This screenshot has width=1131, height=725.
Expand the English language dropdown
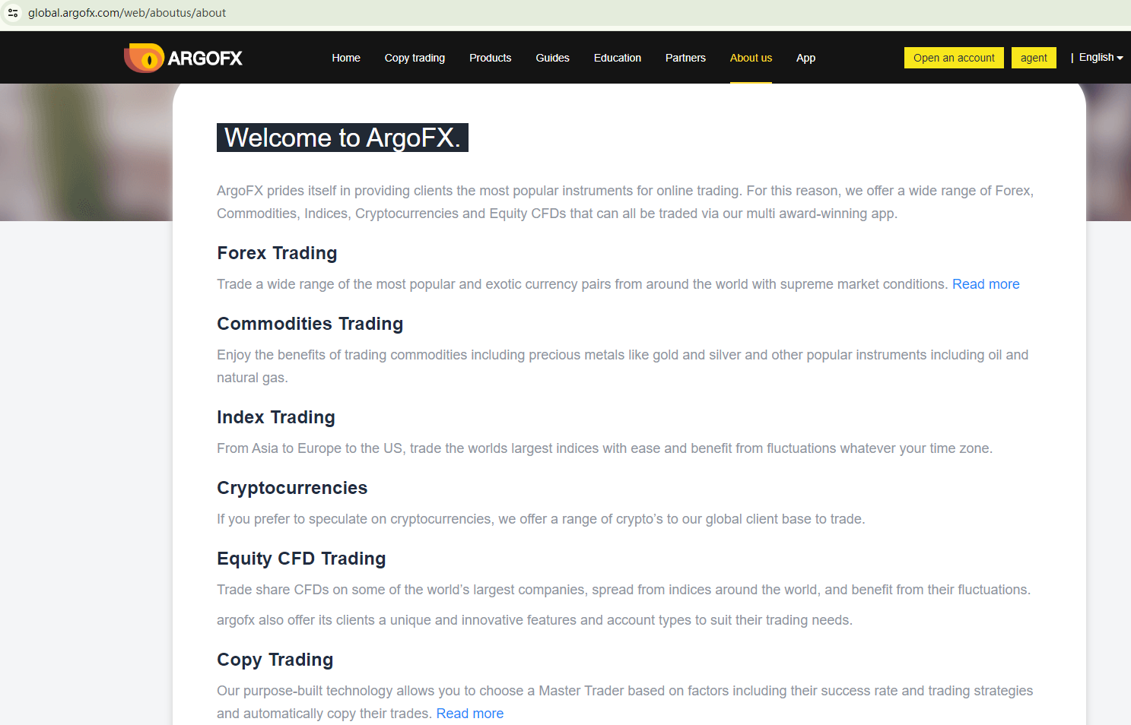(x=1100, y=58)
